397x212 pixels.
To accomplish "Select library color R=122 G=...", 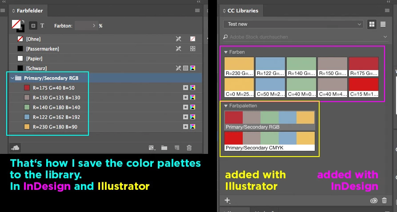I will tap(270, 67).
